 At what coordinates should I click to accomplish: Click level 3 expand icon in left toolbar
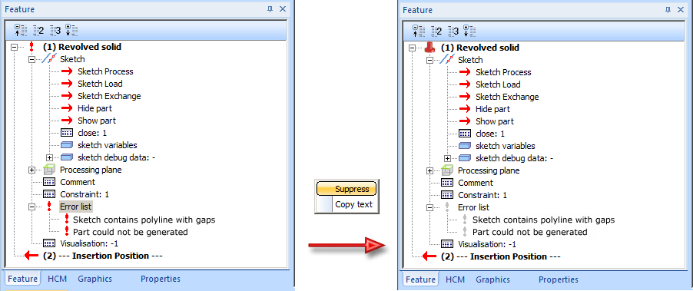click(55, 30)
